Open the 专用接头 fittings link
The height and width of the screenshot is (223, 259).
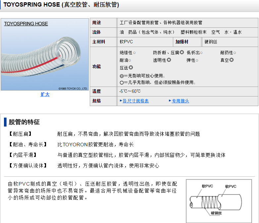pos(181,101)
